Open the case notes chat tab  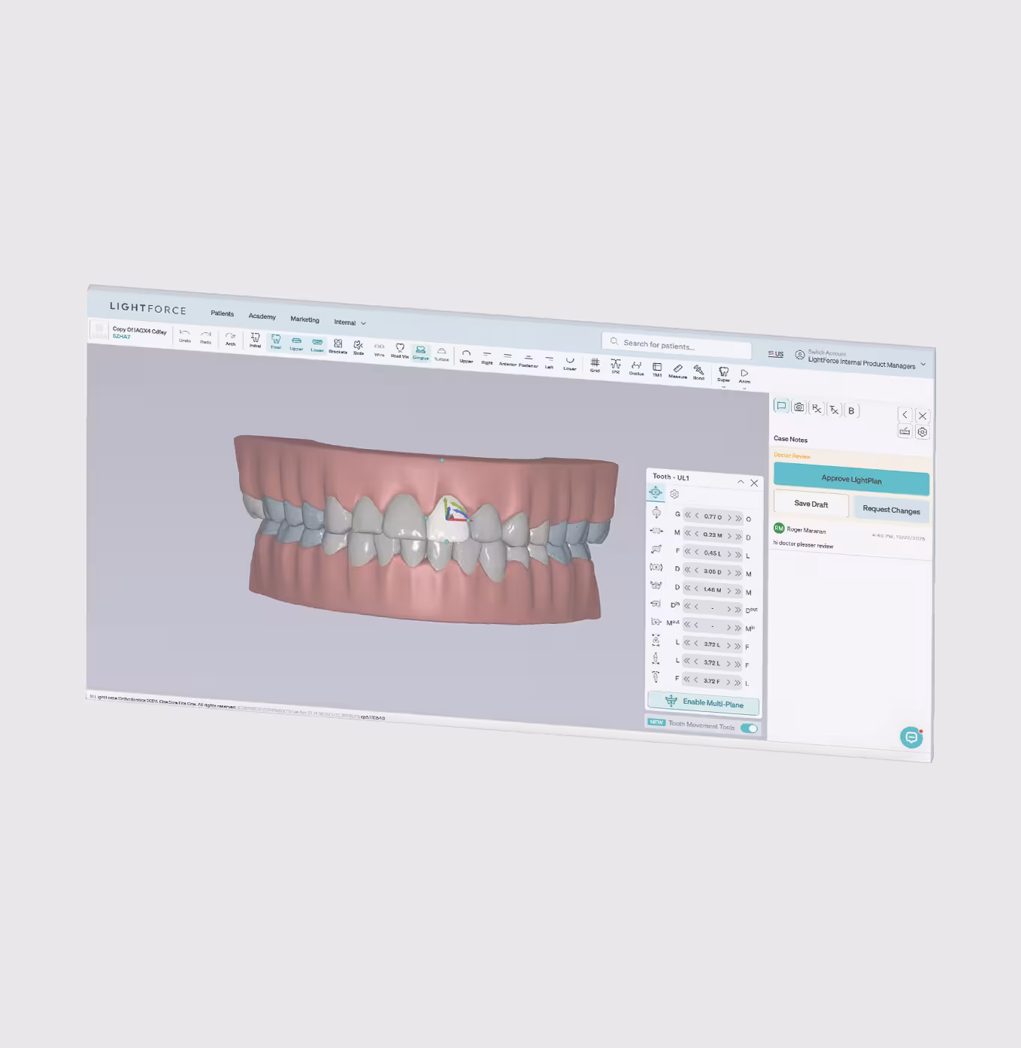(x=781, y=406)
